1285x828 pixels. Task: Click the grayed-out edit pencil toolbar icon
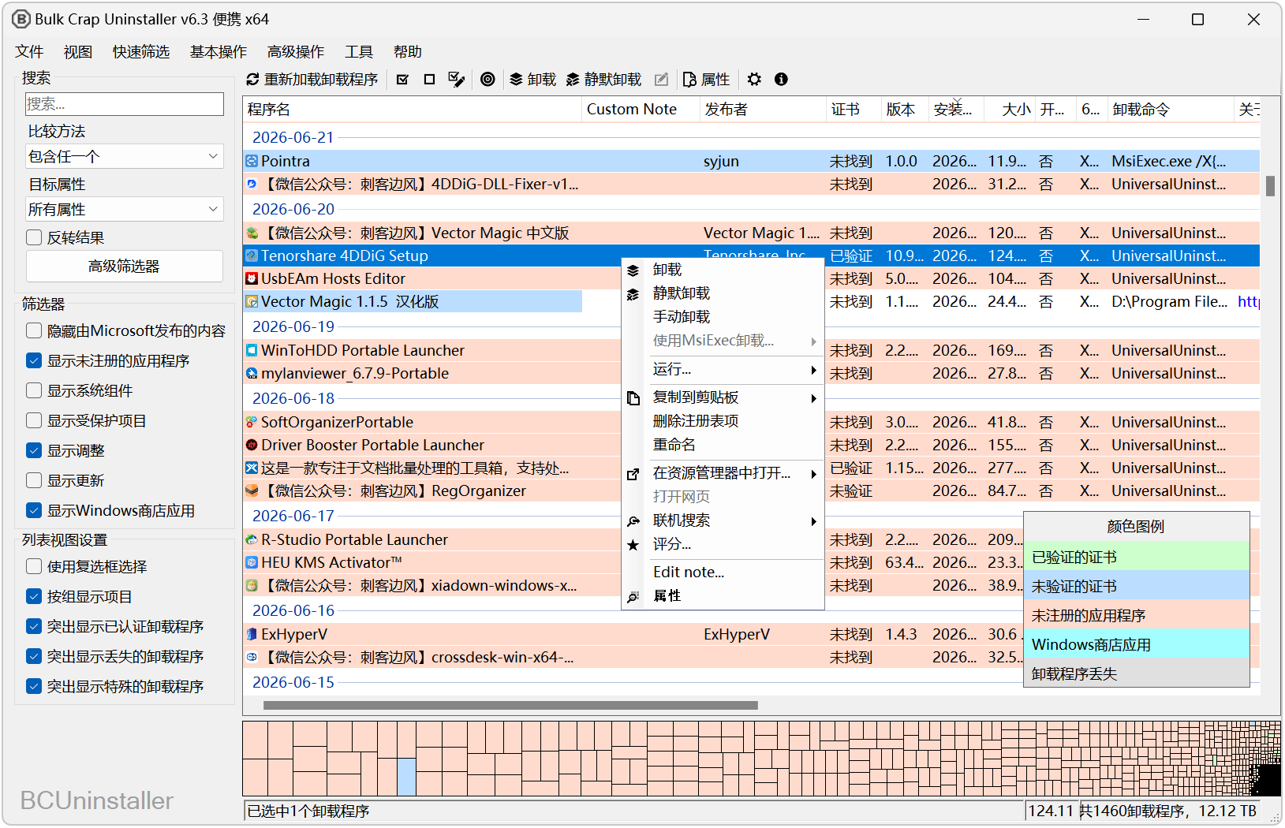[x=661, y=80]
